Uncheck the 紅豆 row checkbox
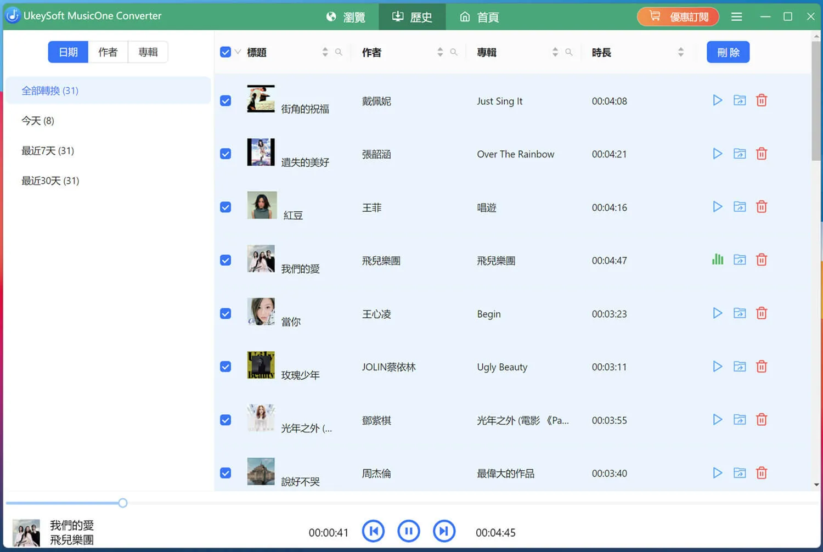This screenshot has width=823, height=552. pyautogui.click(x=226, y=207)
